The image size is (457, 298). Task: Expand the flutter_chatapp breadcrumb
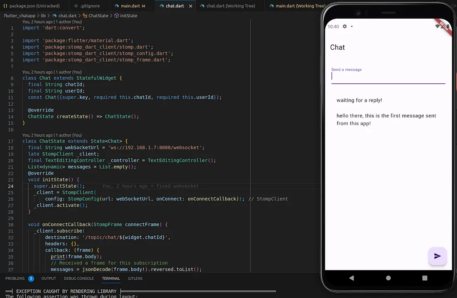pos(20,16)
